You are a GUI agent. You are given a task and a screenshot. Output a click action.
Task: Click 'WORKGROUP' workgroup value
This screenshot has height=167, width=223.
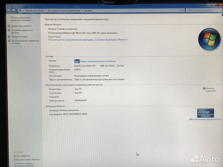(x=81, y=101)
